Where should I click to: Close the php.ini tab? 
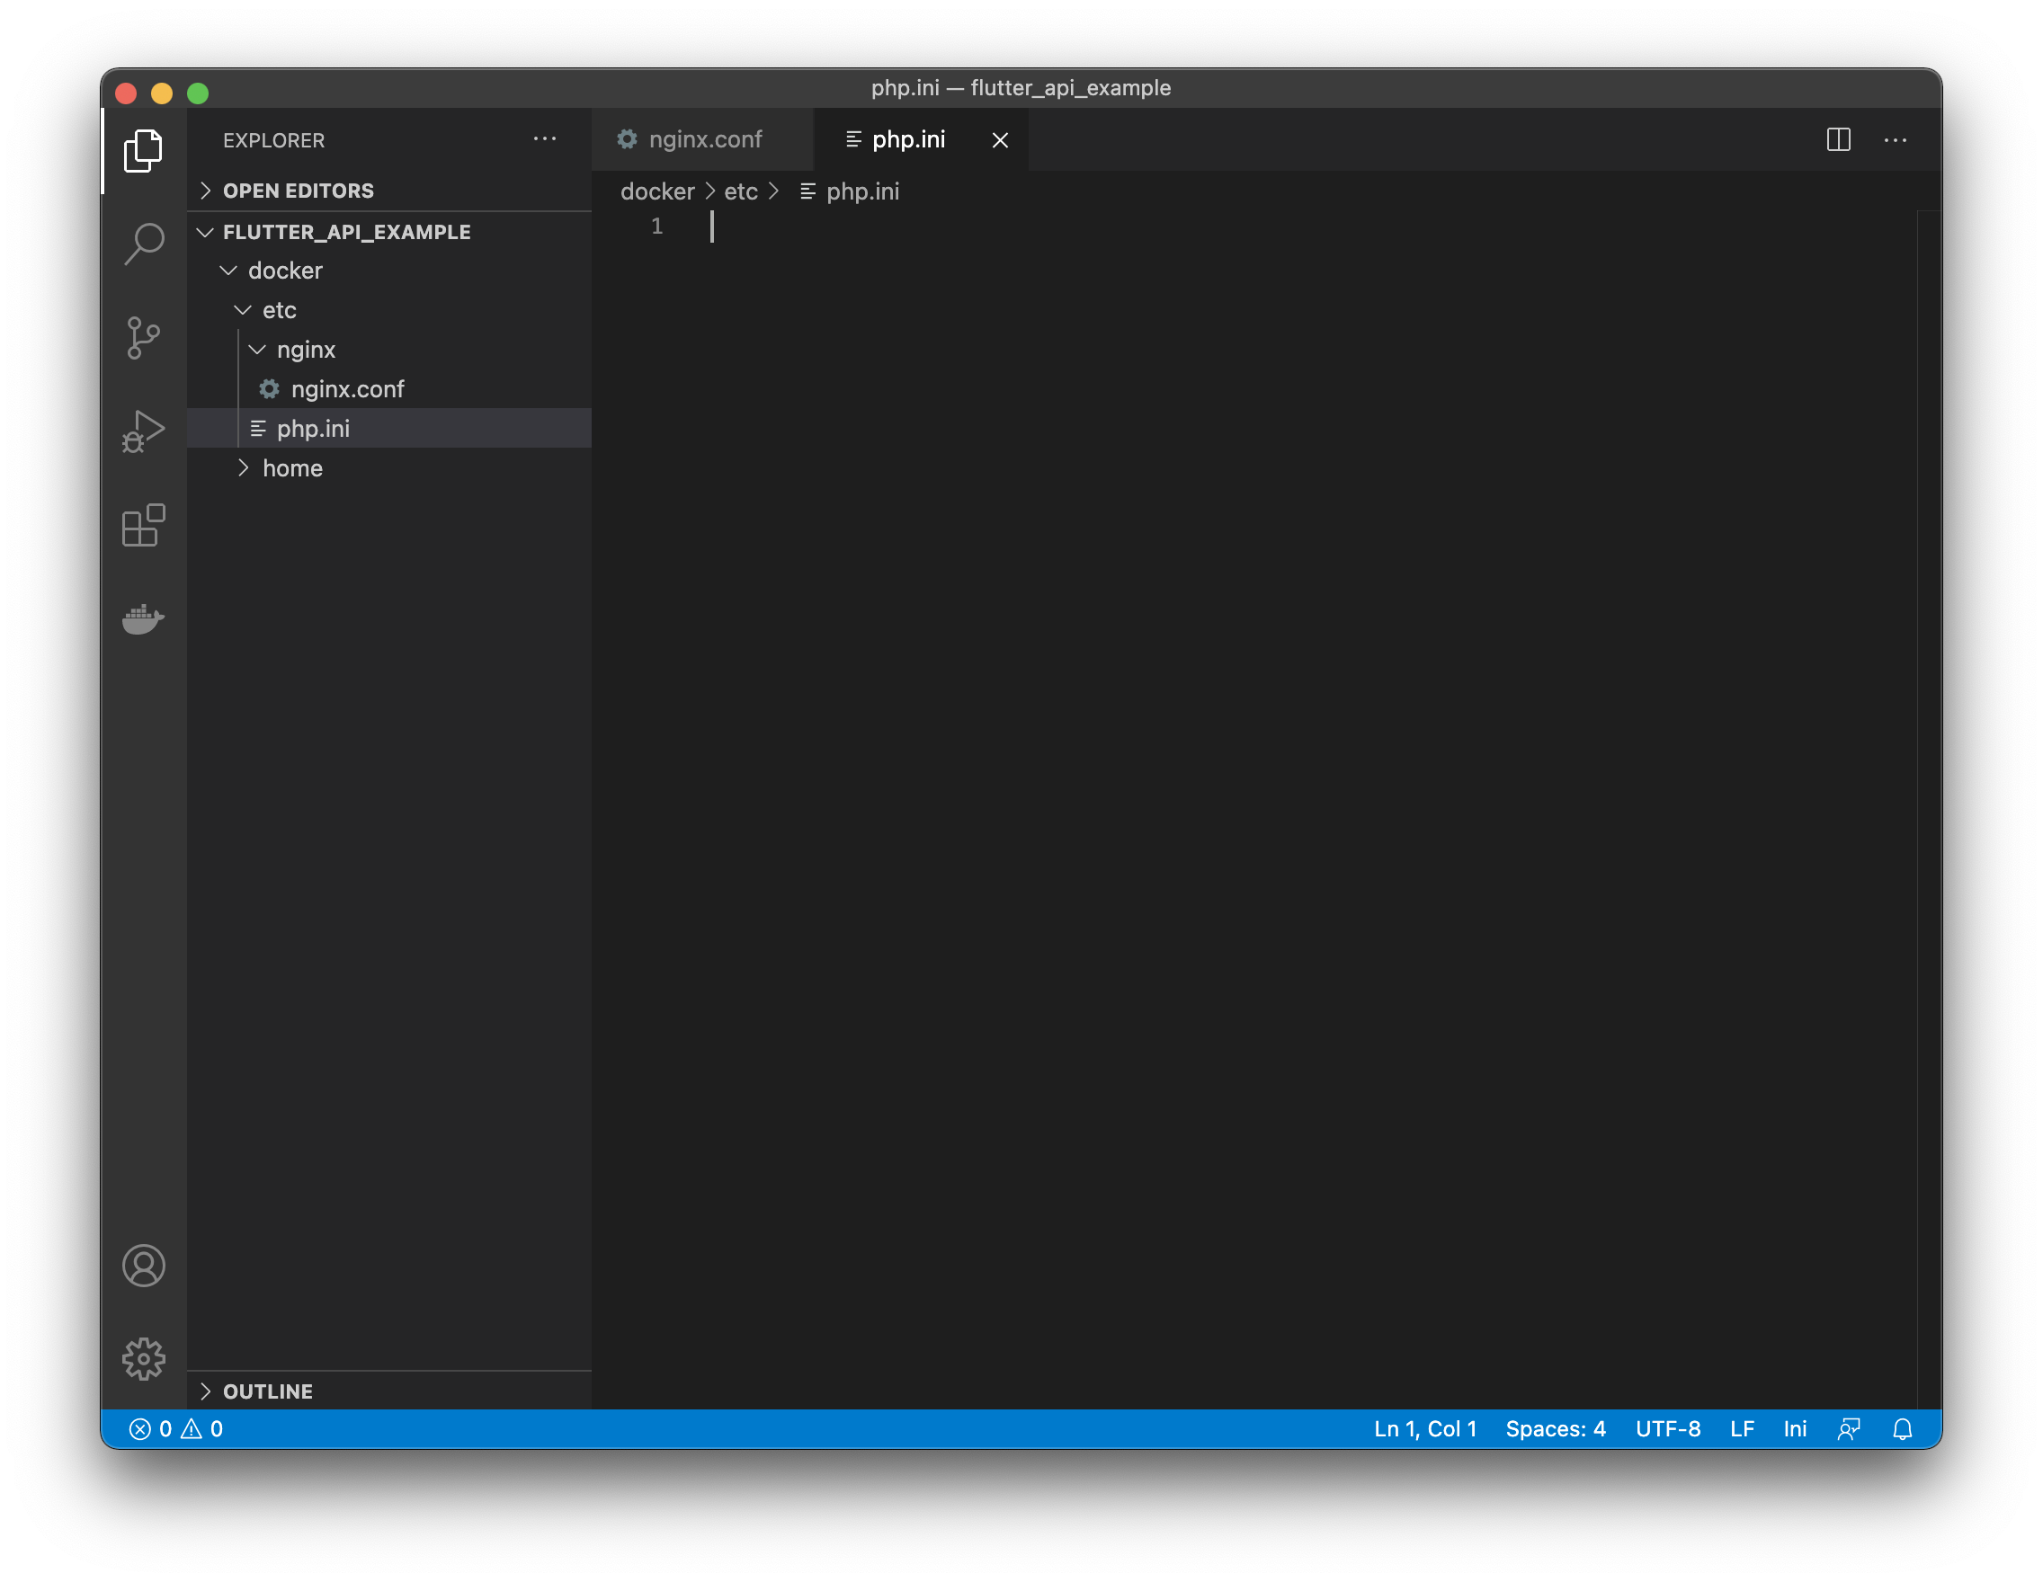1000,140
